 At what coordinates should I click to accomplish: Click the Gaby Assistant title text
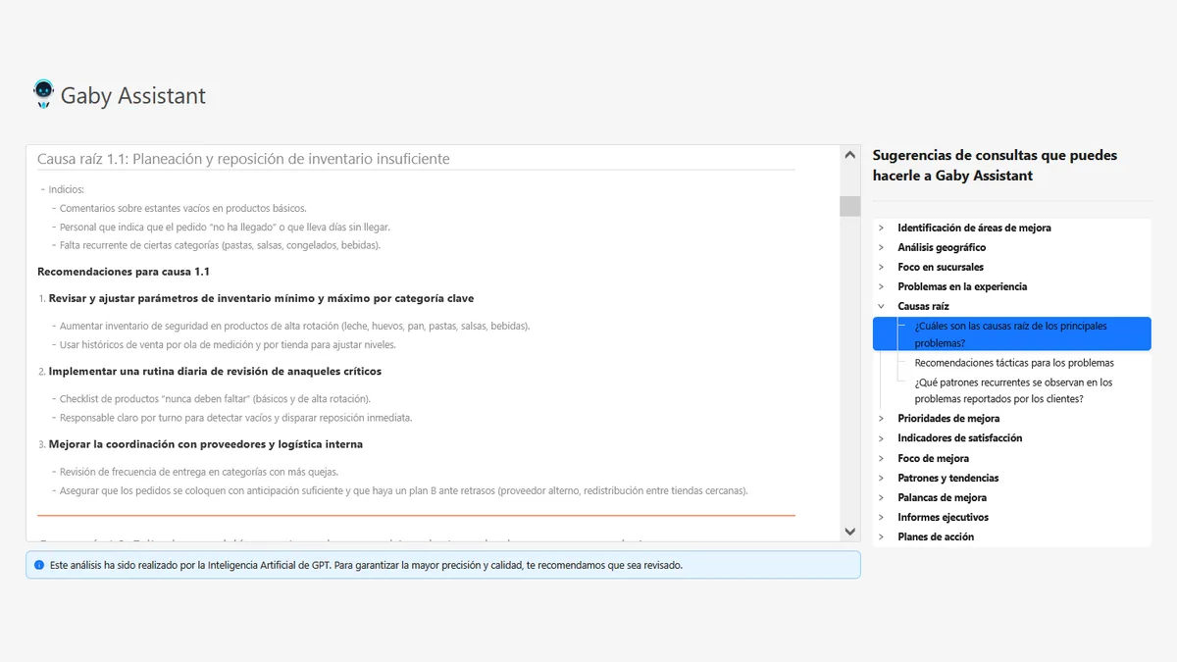point(133,95)
